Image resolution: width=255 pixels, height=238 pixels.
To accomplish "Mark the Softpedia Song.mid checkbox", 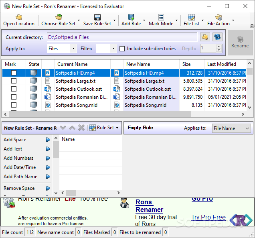I will pyautogui.click(x=14, y=105).
